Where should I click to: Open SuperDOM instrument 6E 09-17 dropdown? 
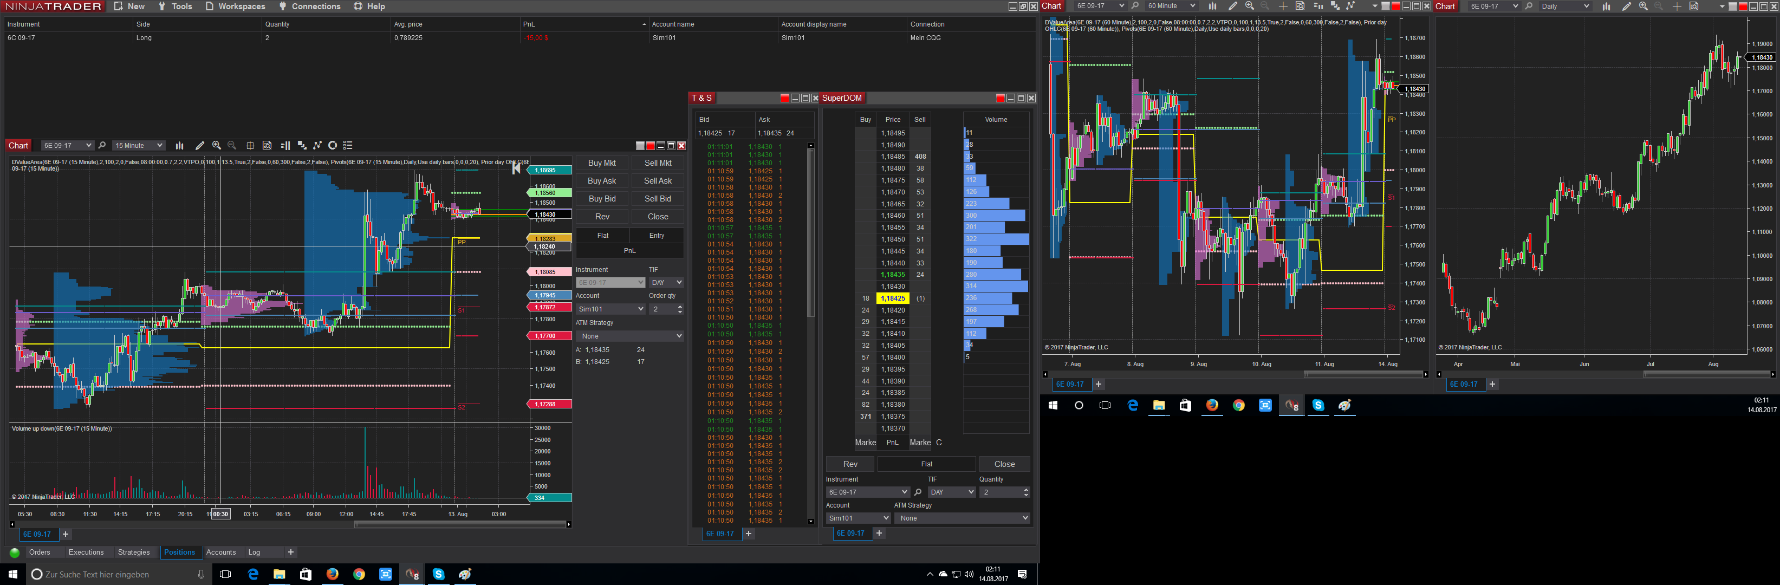867,492
